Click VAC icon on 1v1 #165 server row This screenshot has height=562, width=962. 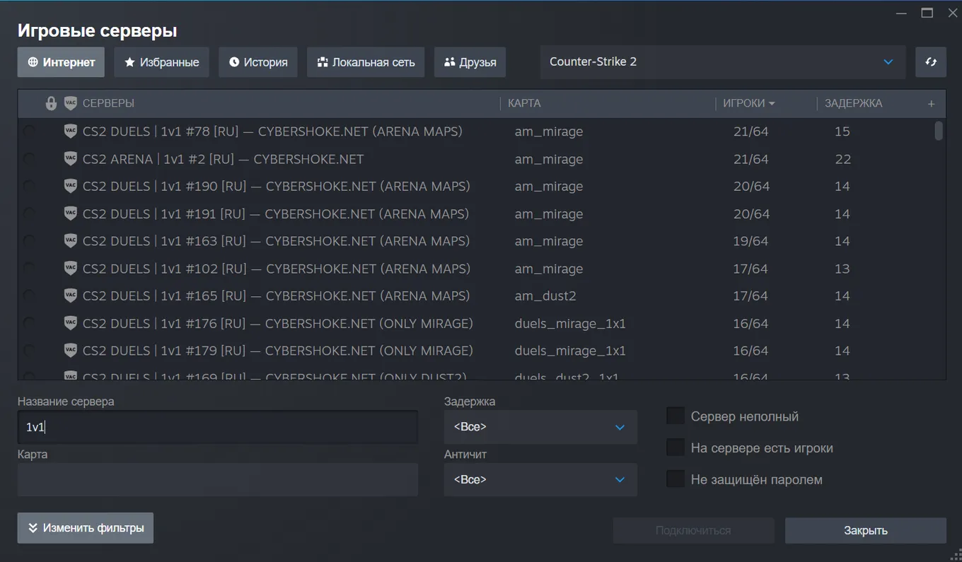tap(70, 295)
